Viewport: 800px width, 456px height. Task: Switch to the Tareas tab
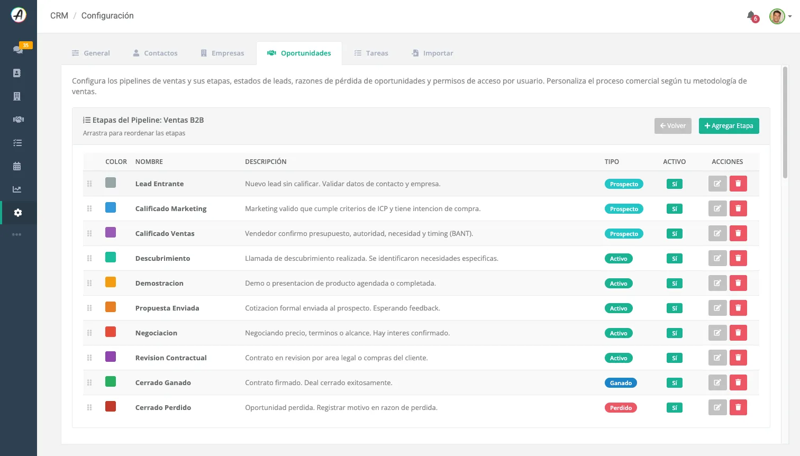pos(371,53)
